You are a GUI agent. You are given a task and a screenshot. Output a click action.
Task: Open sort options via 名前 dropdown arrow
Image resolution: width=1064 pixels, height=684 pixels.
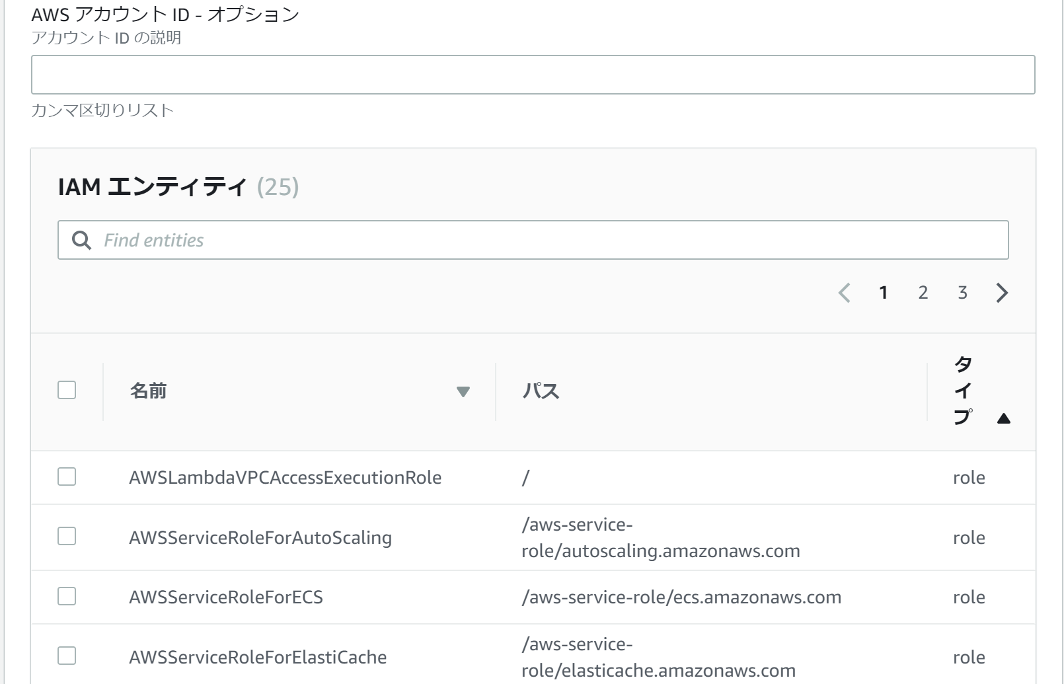pyautogui.click(x=464, y=392)
